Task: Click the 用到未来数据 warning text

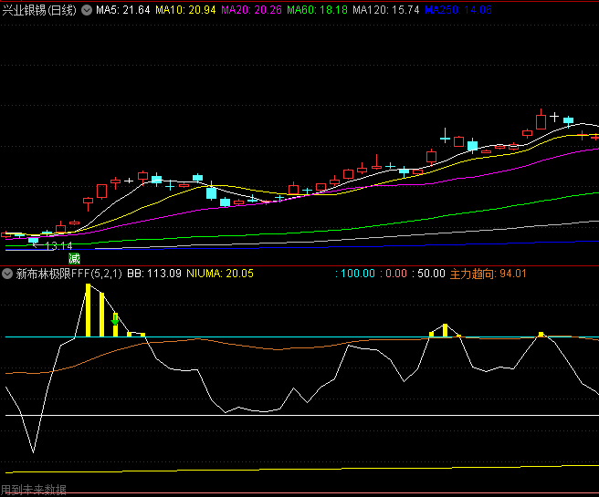Action: [x=34, y=490]
